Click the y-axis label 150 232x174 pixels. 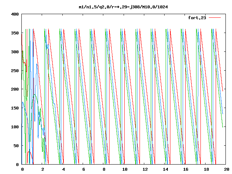[15, 108]
